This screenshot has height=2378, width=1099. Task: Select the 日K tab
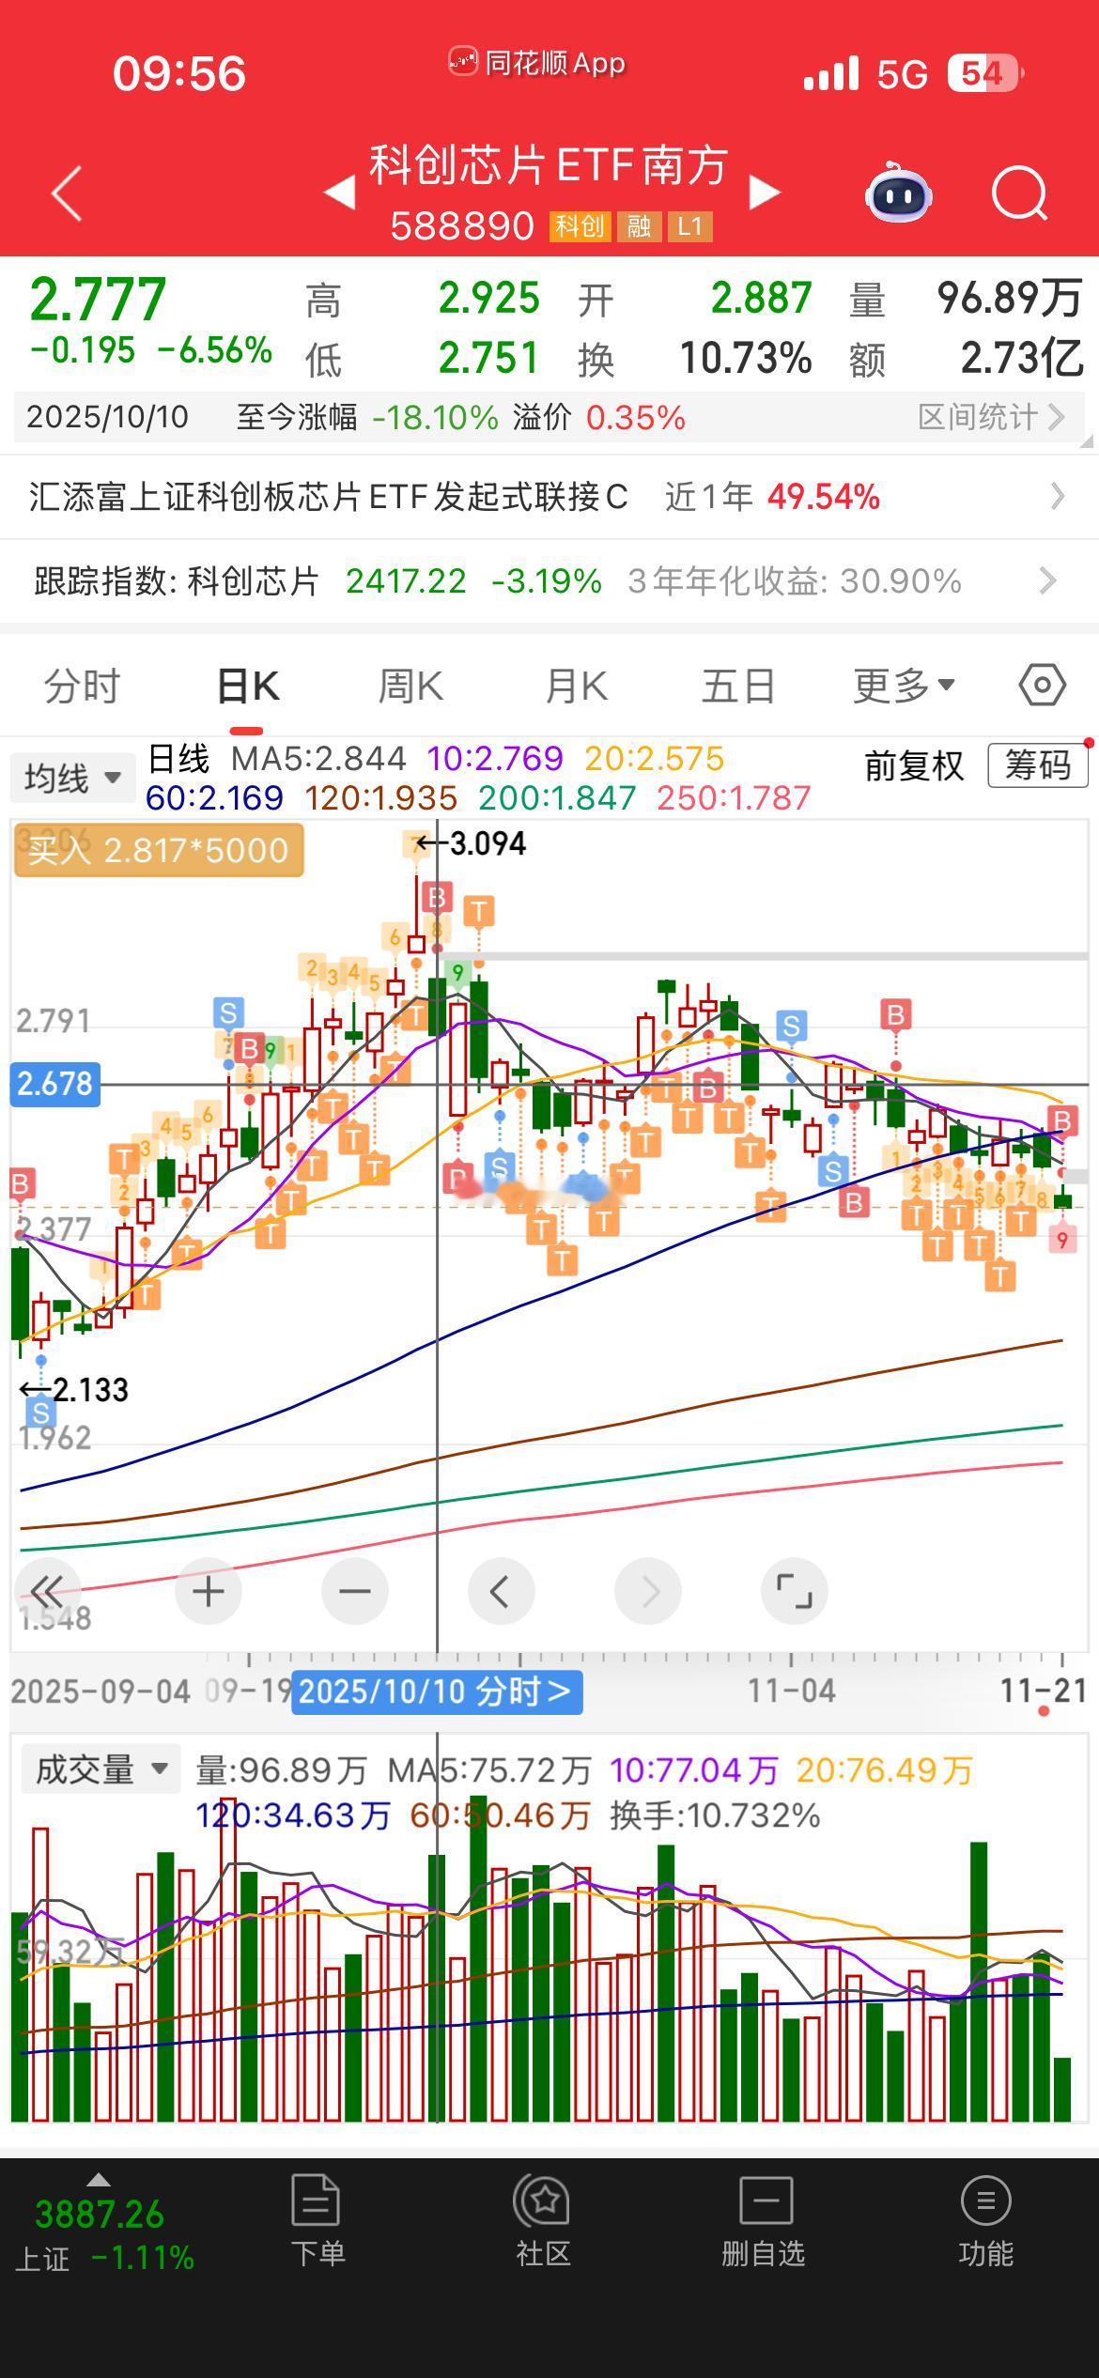247,687
